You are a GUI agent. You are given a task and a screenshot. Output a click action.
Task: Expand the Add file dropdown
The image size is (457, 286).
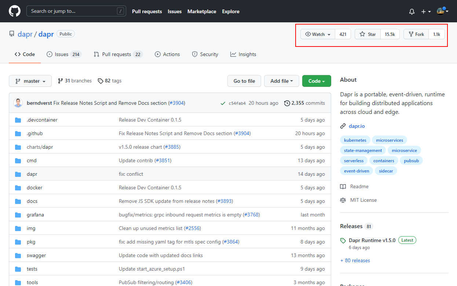tap(282, 81)
